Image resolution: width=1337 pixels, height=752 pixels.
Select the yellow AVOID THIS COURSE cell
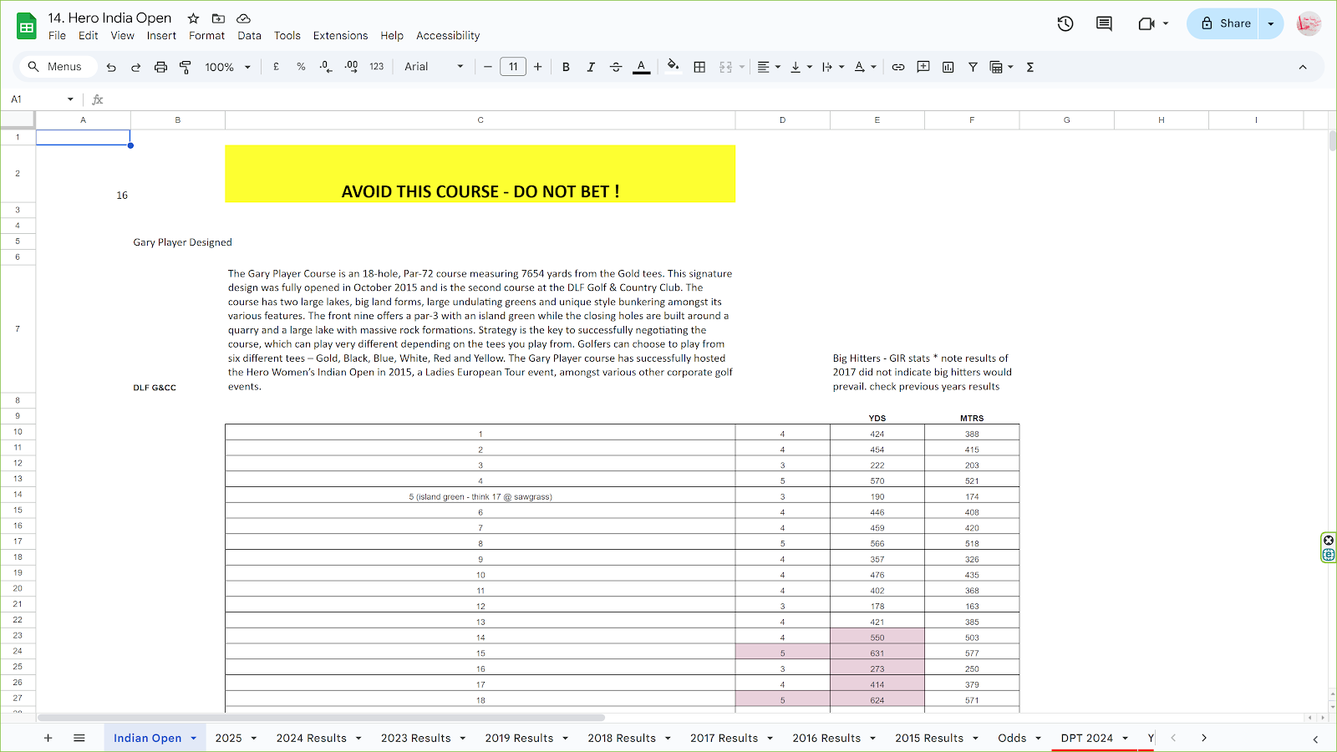[480, 174]
